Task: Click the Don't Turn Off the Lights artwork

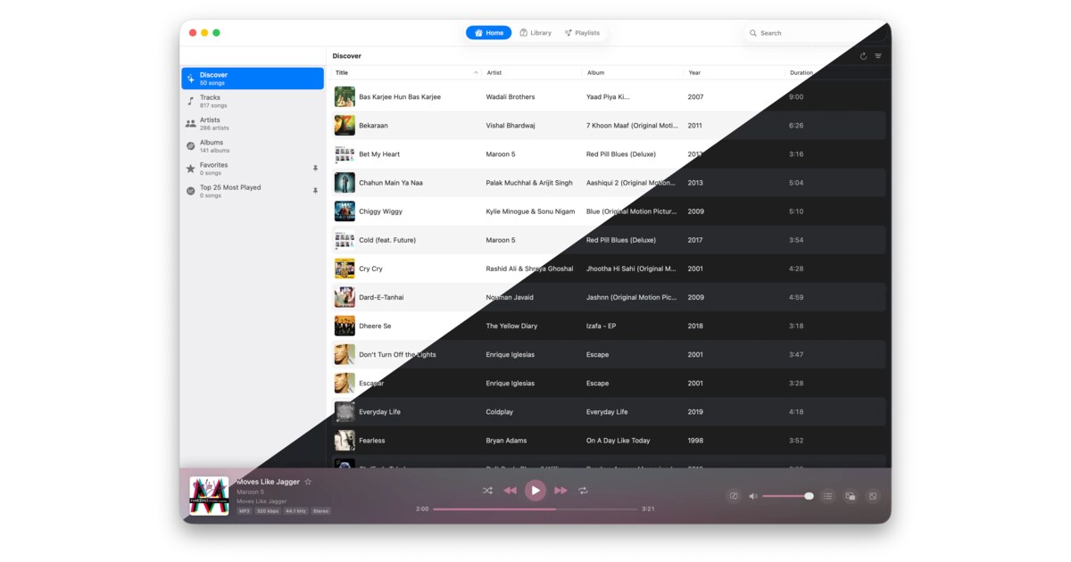Action: (x=345, y=354)
